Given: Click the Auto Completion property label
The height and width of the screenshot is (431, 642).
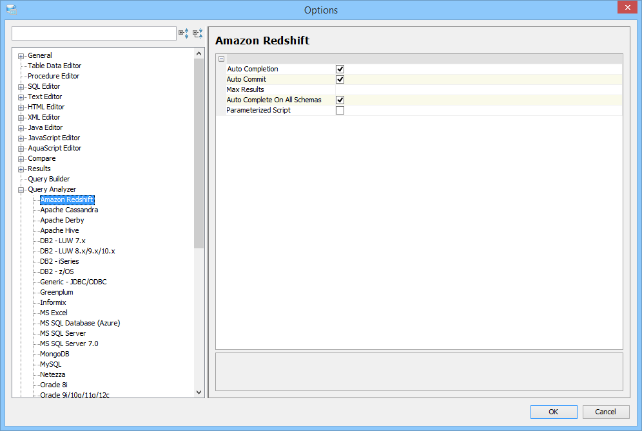Looking at the screenshot, I should pos(252,69).
